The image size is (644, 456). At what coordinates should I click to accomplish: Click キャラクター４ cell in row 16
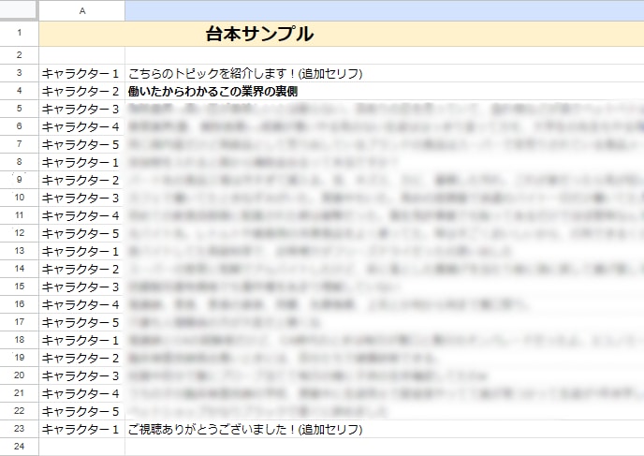click(x=82, y=304)
